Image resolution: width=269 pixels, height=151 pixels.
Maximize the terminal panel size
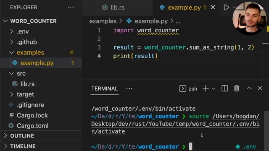[249, 89]
